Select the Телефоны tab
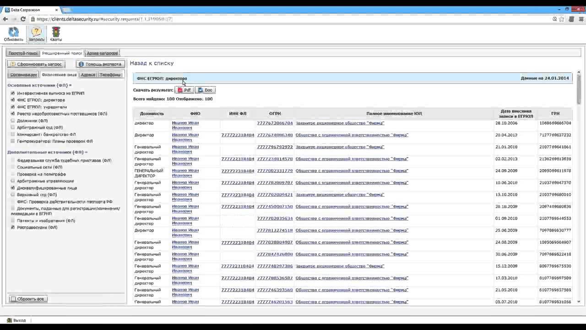The image size is (586, 330). pyautogui.click(x=110, y=75)
